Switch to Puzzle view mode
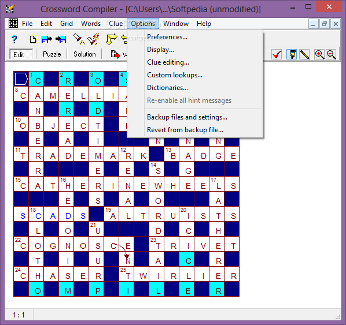This screenshot has width=346, height=325. tap(52, 54)
